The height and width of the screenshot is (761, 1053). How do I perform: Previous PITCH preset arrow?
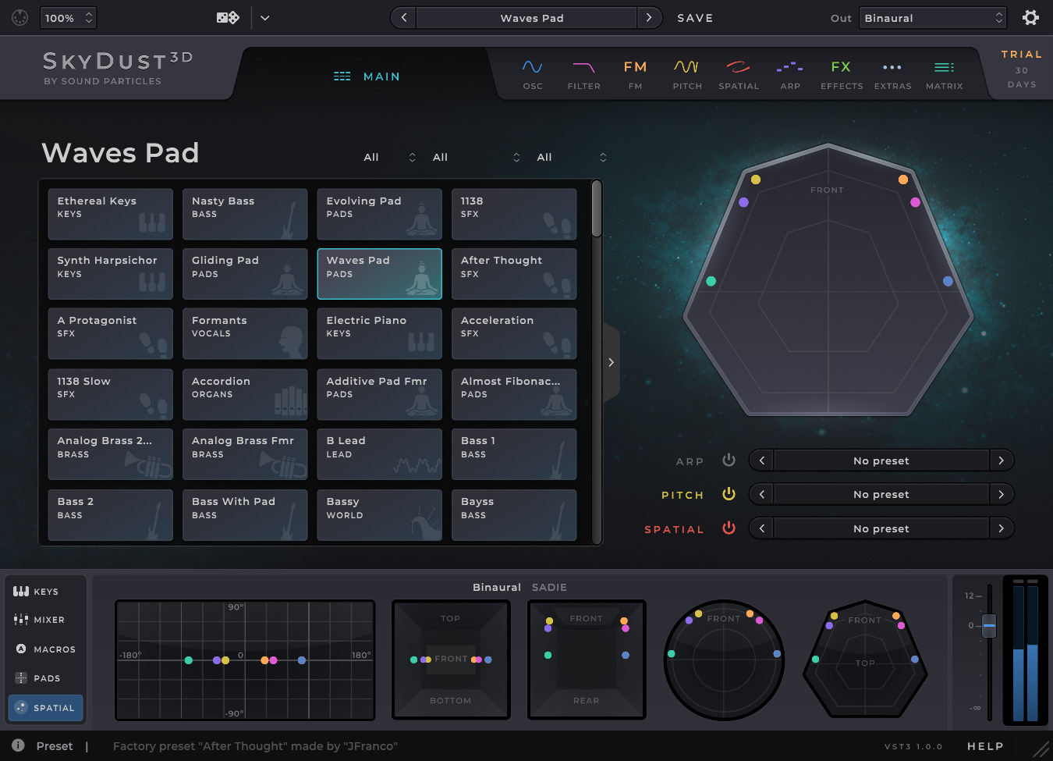pos(761,494)
